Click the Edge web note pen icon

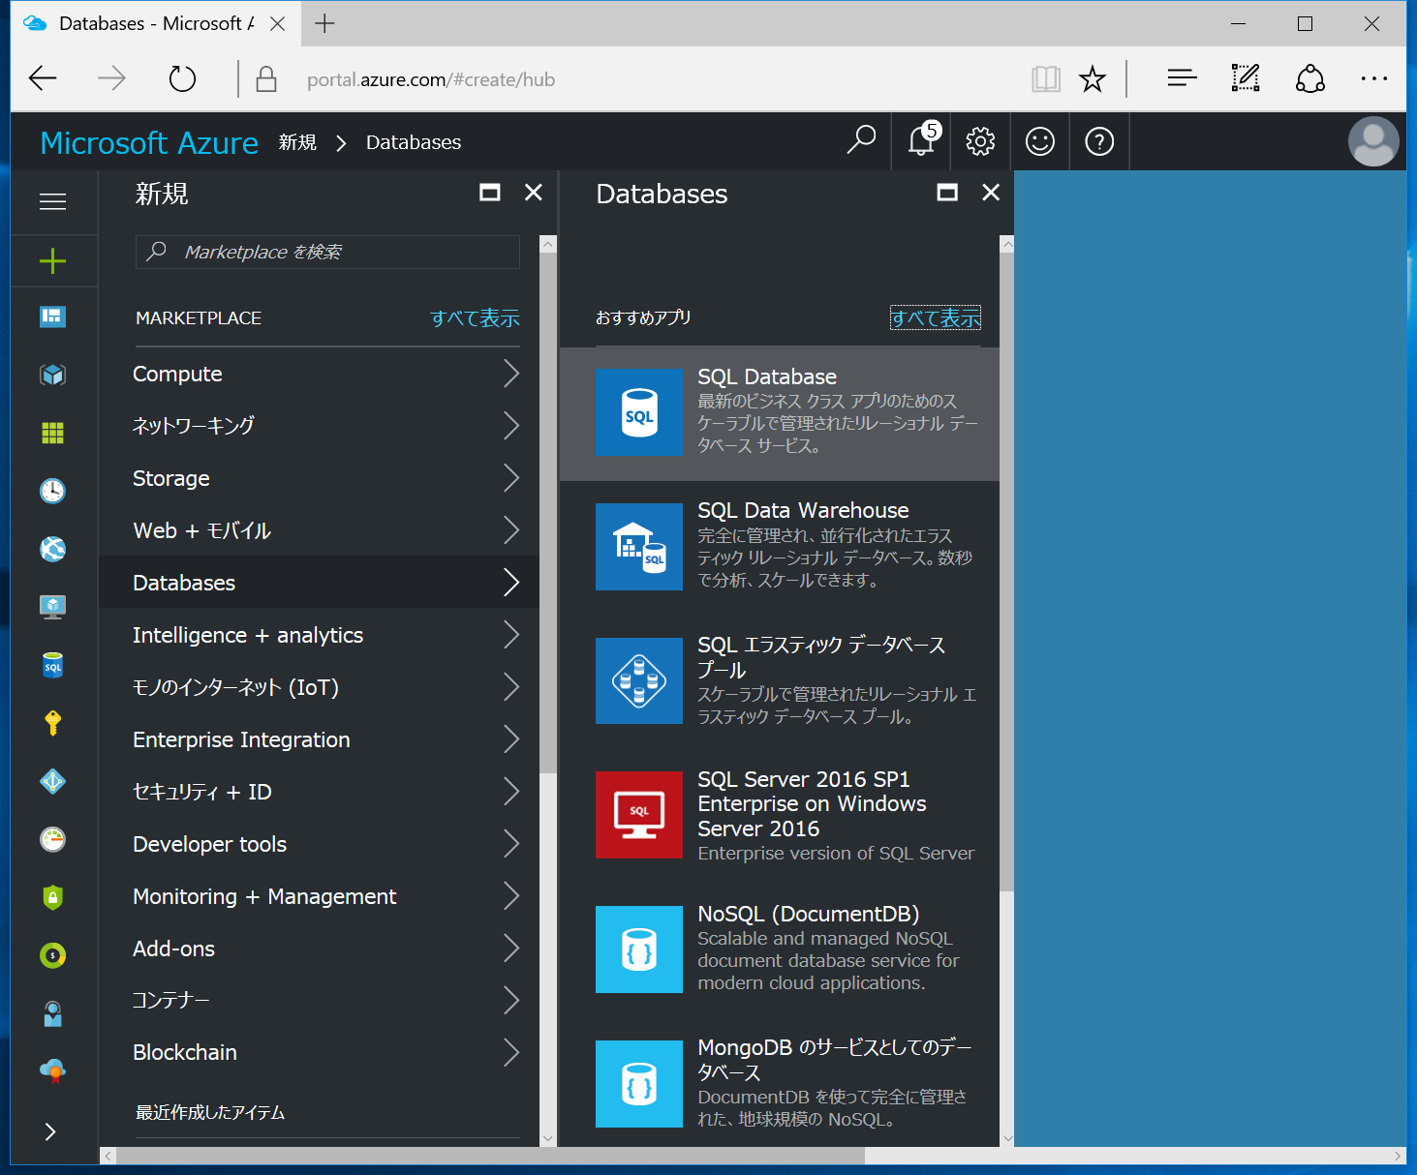1246,78
